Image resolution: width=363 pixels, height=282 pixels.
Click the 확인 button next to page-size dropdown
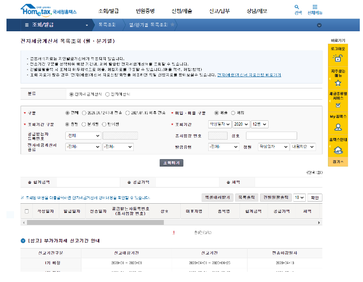click(314, 197)
